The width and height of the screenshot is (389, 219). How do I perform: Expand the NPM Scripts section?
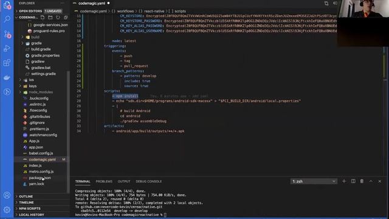30,209
